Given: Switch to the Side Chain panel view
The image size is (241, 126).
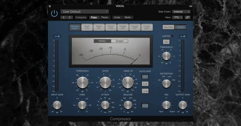Looking at the screenshot, I should point(168,27).
